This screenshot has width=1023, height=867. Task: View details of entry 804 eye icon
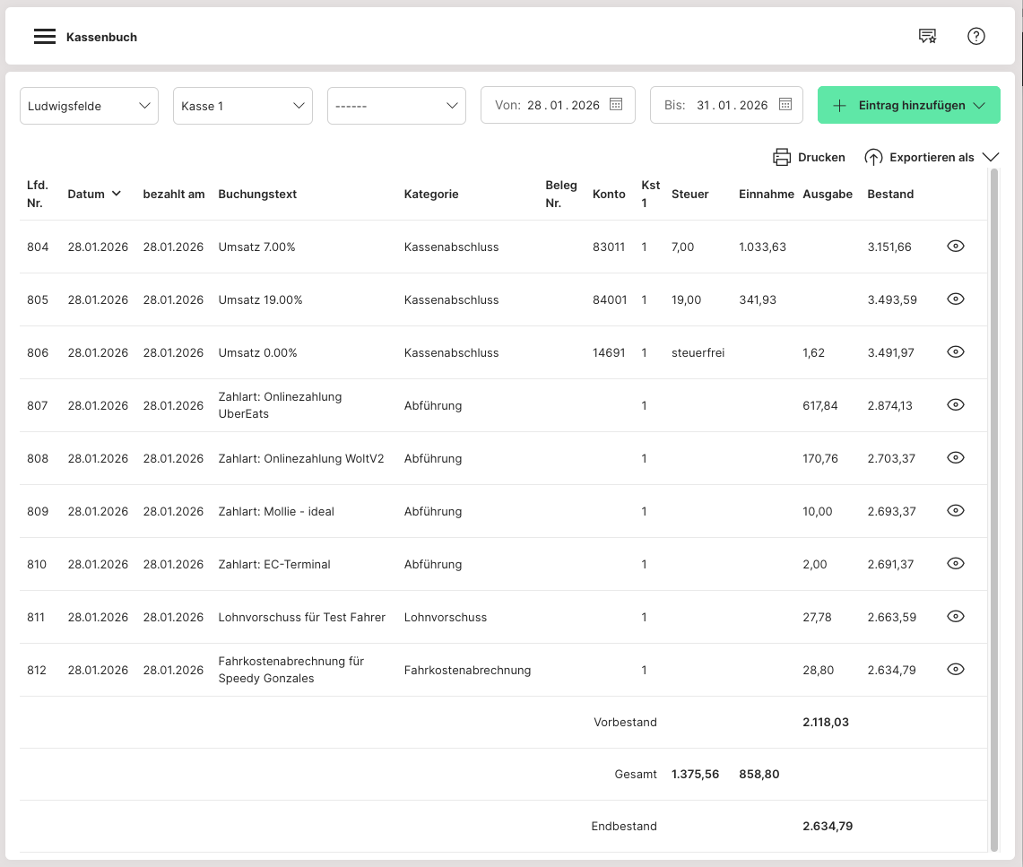point(956,247)
